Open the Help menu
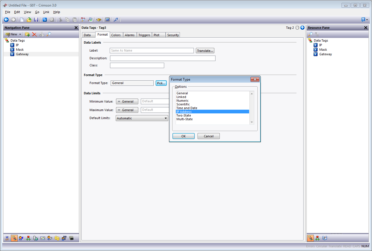 pos(57,12)
